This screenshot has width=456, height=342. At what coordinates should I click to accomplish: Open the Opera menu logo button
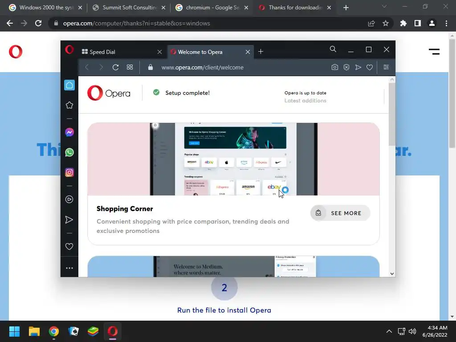pyautogui.click(x=69, y=49)
